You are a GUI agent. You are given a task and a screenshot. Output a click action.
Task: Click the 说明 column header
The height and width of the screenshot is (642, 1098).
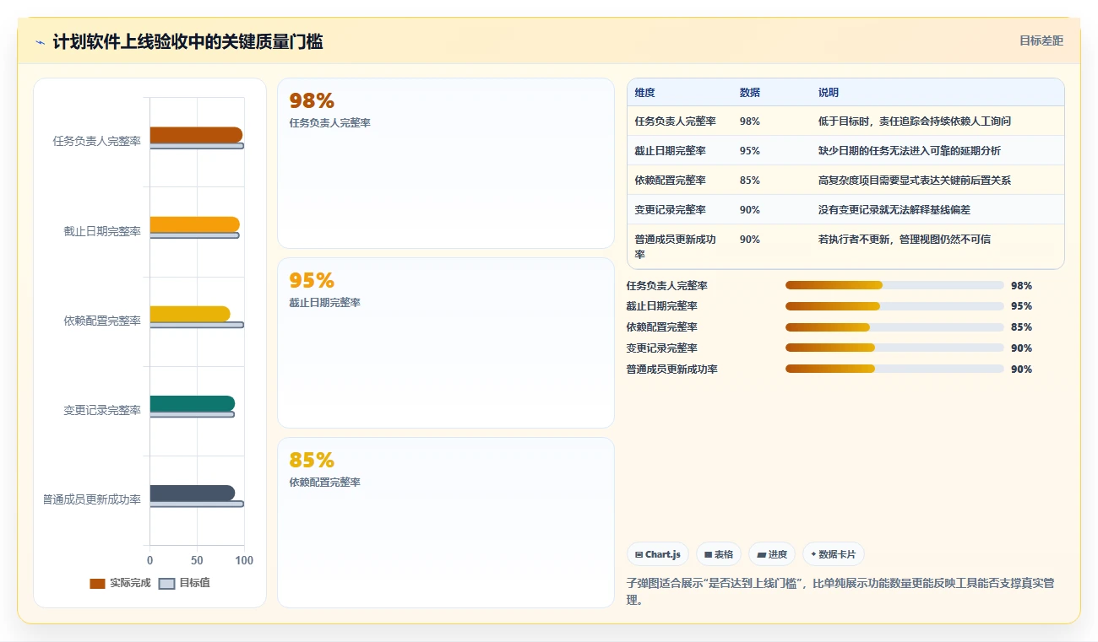point(829,93)
